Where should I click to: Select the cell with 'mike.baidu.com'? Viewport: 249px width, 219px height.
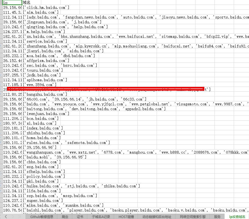click(63, 205)
